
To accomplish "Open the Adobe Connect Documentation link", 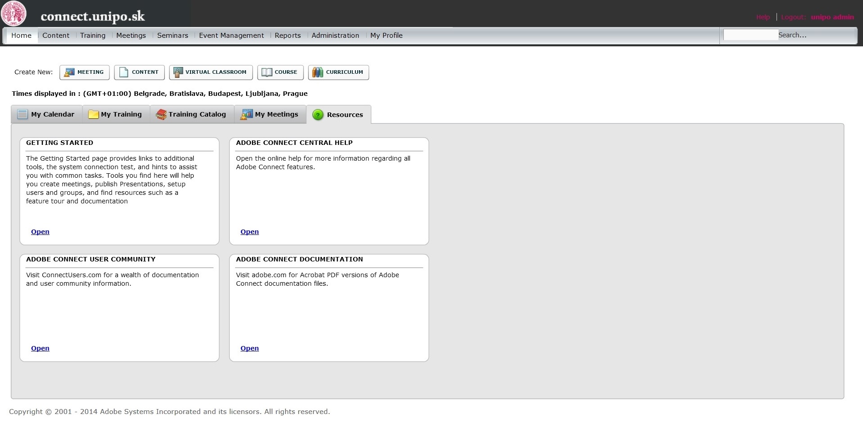I will (250, 348).
